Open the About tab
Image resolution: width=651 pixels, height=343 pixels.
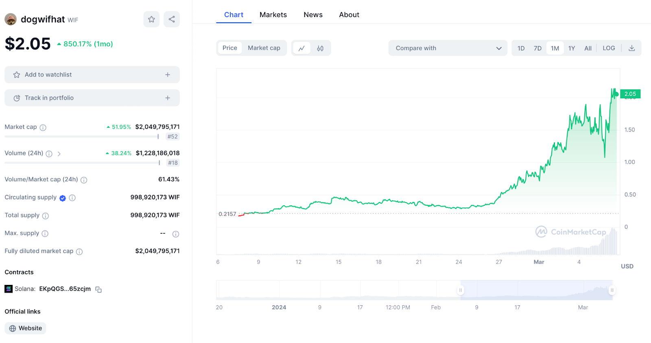coord(349,15)
